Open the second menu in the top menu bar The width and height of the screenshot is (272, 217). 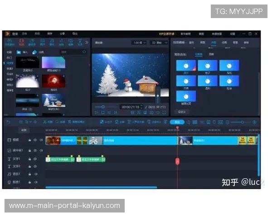tap(24, 33)
